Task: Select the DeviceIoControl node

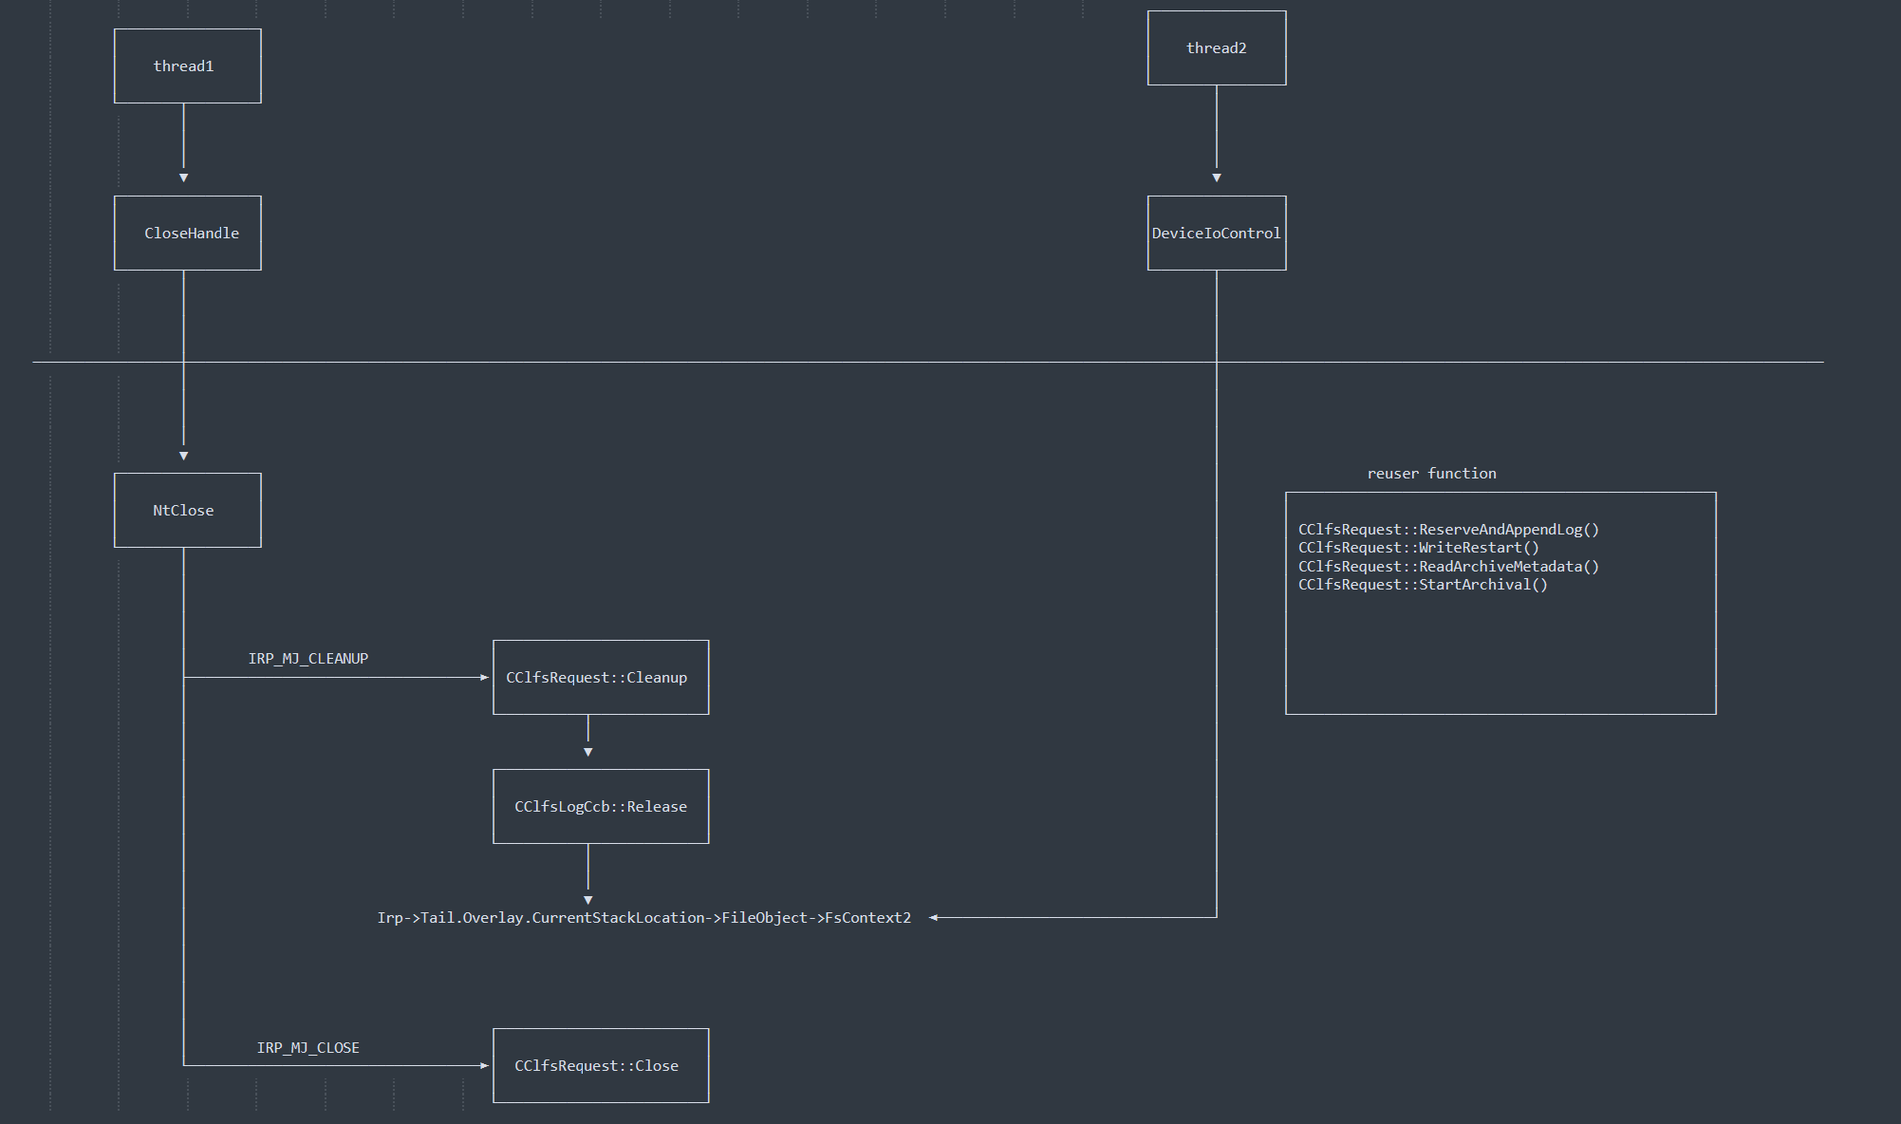Action: [1216, 234]
